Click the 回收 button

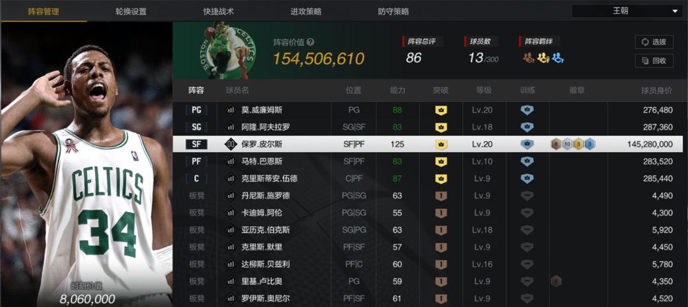(x=654, y=61)
